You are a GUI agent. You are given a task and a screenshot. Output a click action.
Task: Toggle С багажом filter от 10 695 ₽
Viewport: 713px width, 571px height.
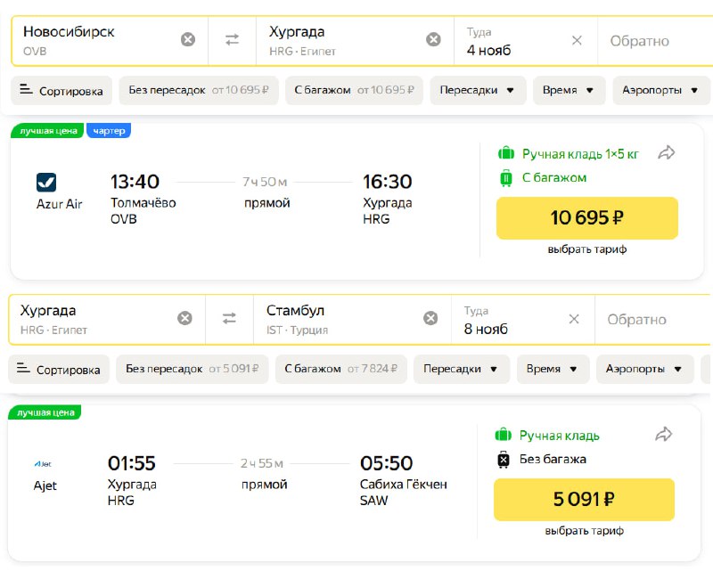pyautogui.click(x=354, y=90)
